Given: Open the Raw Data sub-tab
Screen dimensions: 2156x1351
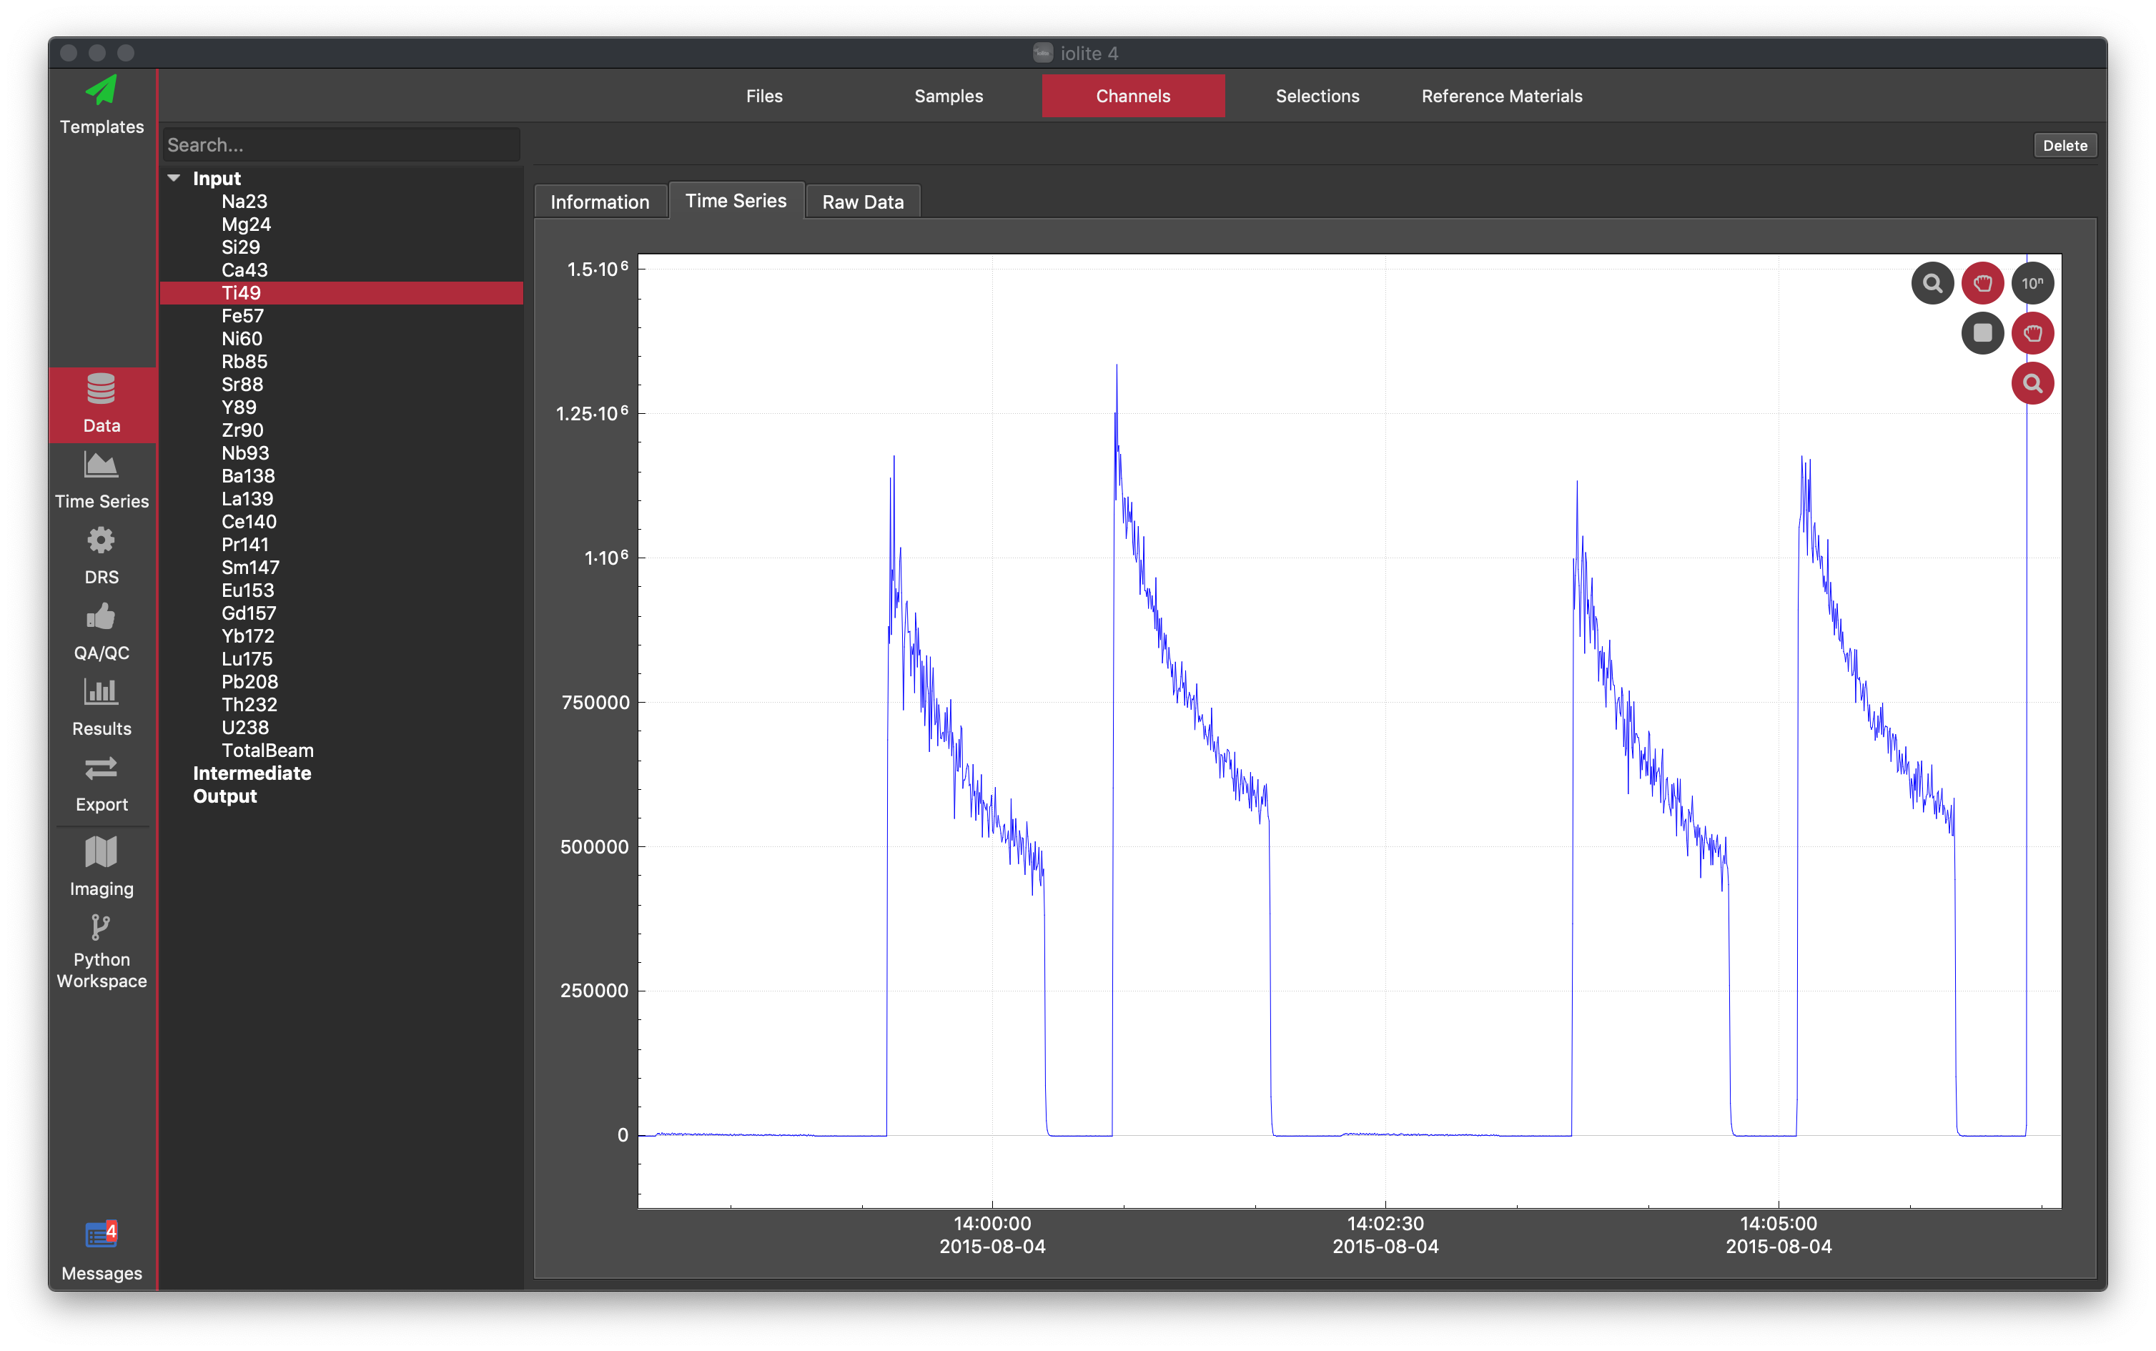Looking at the screenshot, I should tap(862, 202).
